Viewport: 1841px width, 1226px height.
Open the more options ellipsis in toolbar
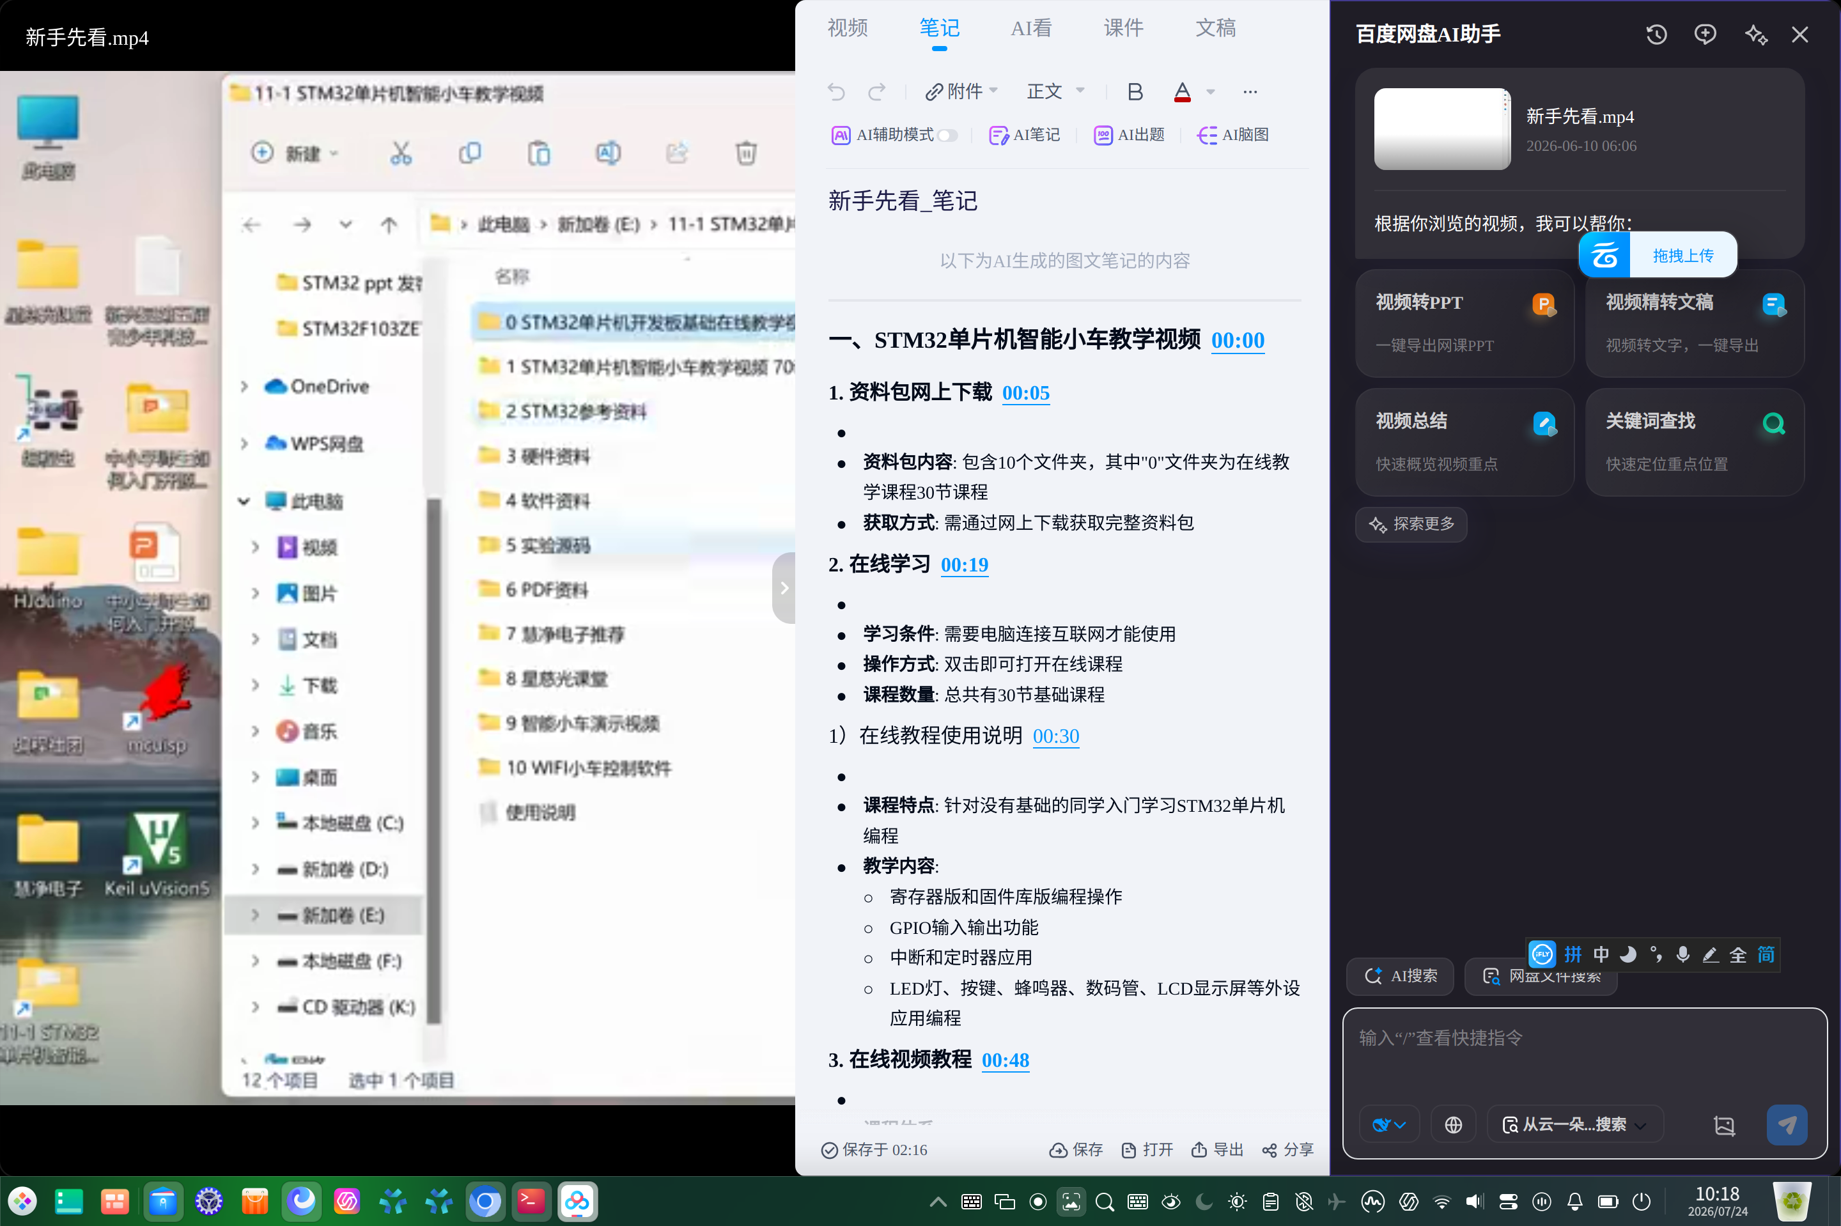click(1250, 92)
